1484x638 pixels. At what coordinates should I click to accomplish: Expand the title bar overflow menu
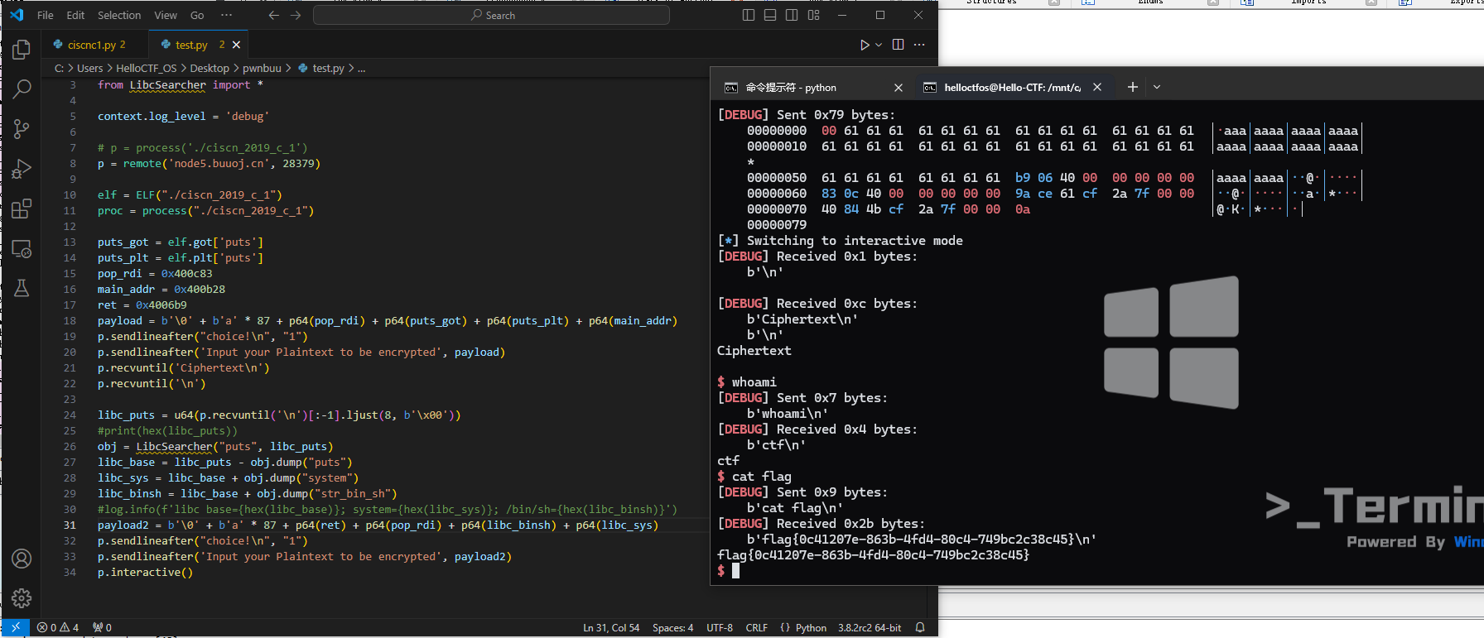tap(226, 15)
